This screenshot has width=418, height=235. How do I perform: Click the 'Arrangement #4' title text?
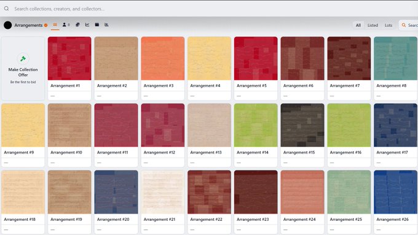pos(205,86)
